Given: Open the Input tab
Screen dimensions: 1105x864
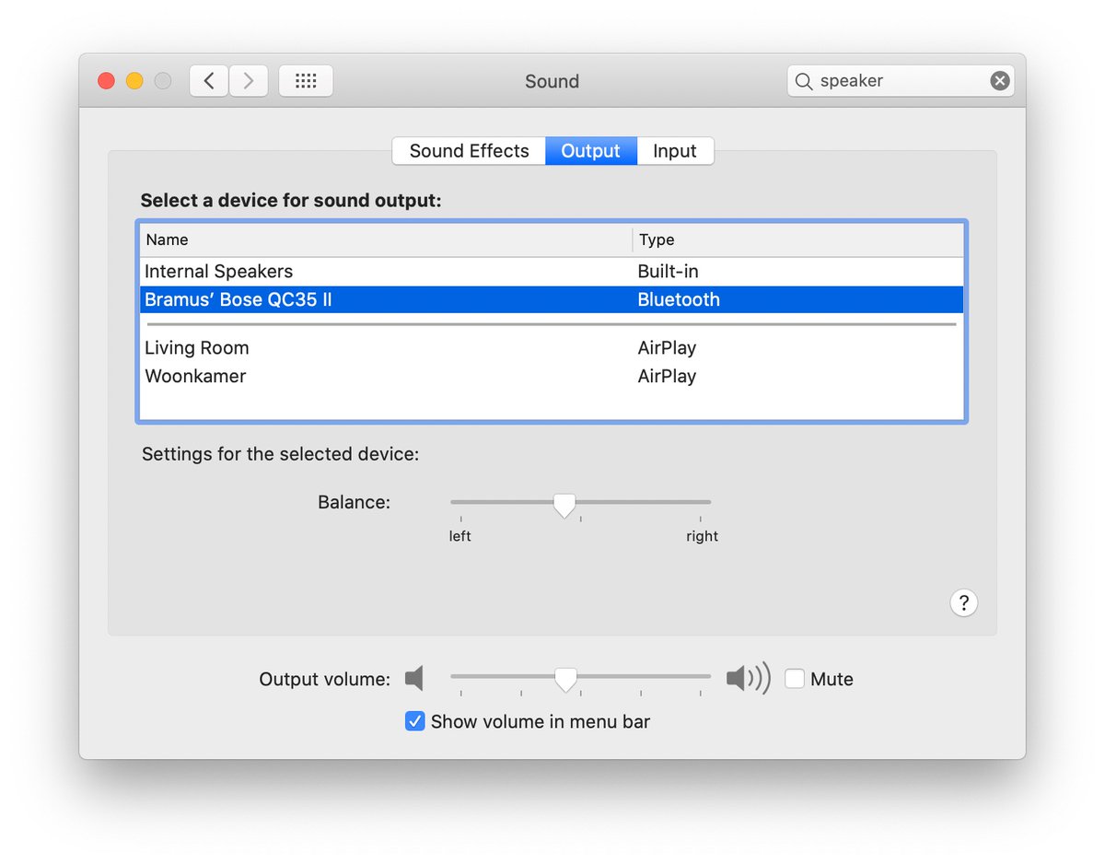Looking at the screenshot, I should pyautogui.click(x=675, y=151).
